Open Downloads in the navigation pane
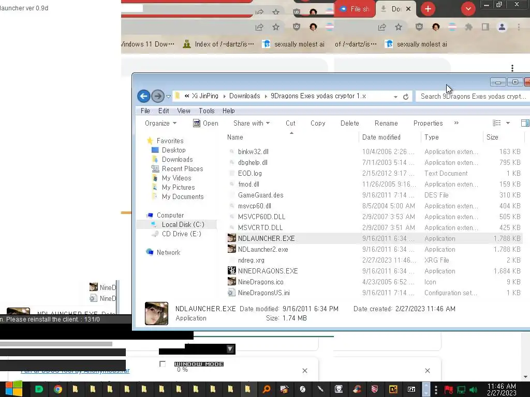 (x=177, y=159)
